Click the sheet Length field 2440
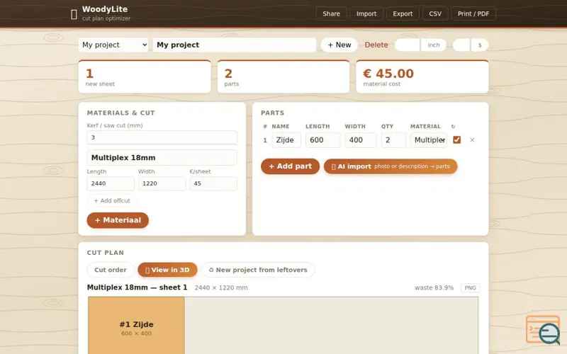This screenshot has height=354, width=567. [x=111, y=183]
